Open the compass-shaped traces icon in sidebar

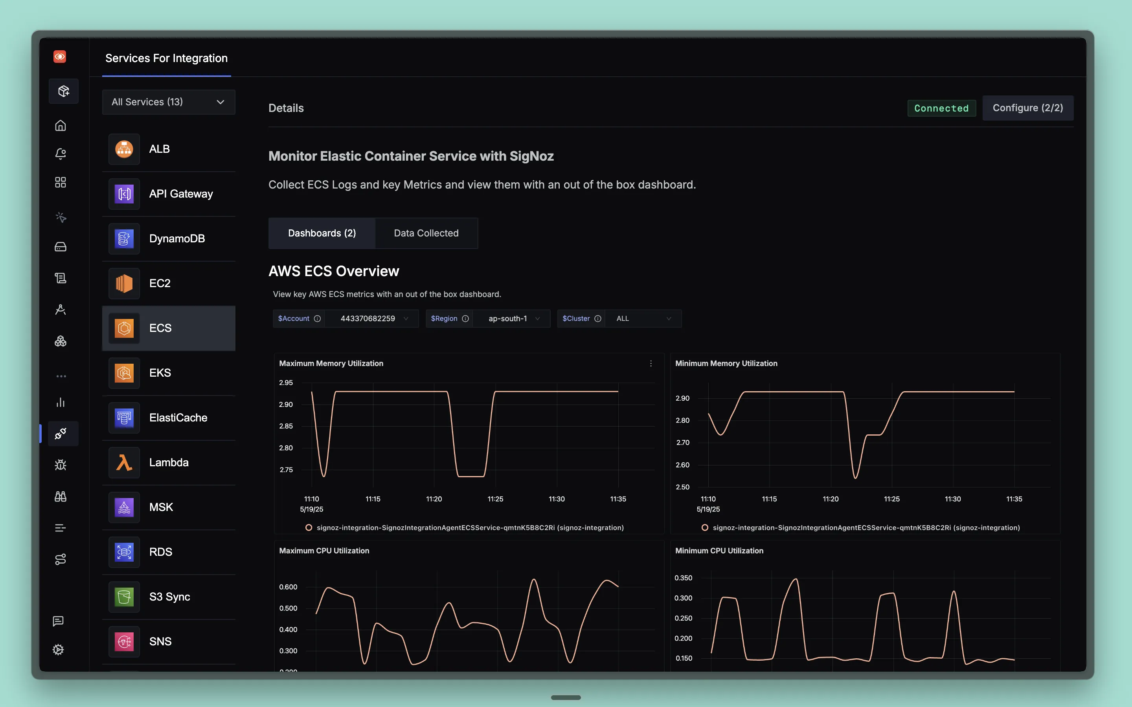[61, 310]
